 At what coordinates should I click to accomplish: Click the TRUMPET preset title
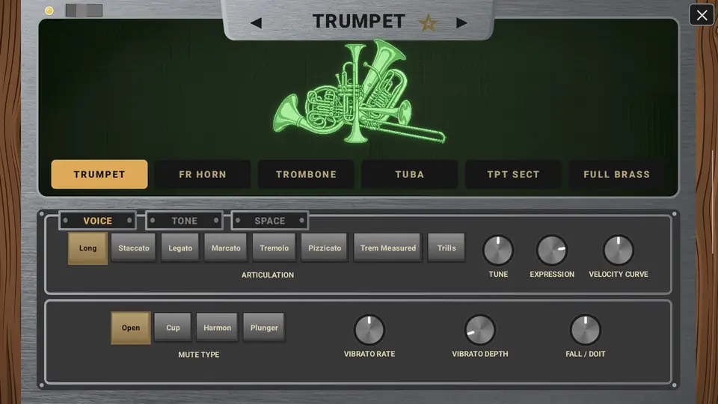coord(359,22)
